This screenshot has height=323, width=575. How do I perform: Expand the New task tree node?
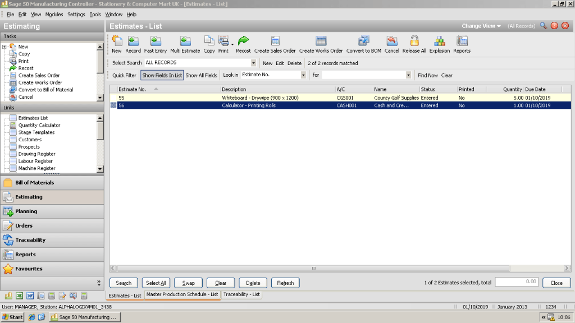4,47
